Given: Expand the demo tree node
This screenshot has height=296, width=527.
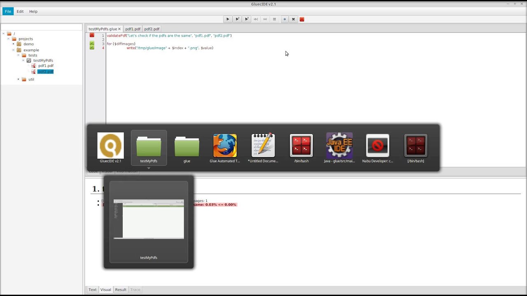Looking at the screenshot, I should click(x=13, y=44).
